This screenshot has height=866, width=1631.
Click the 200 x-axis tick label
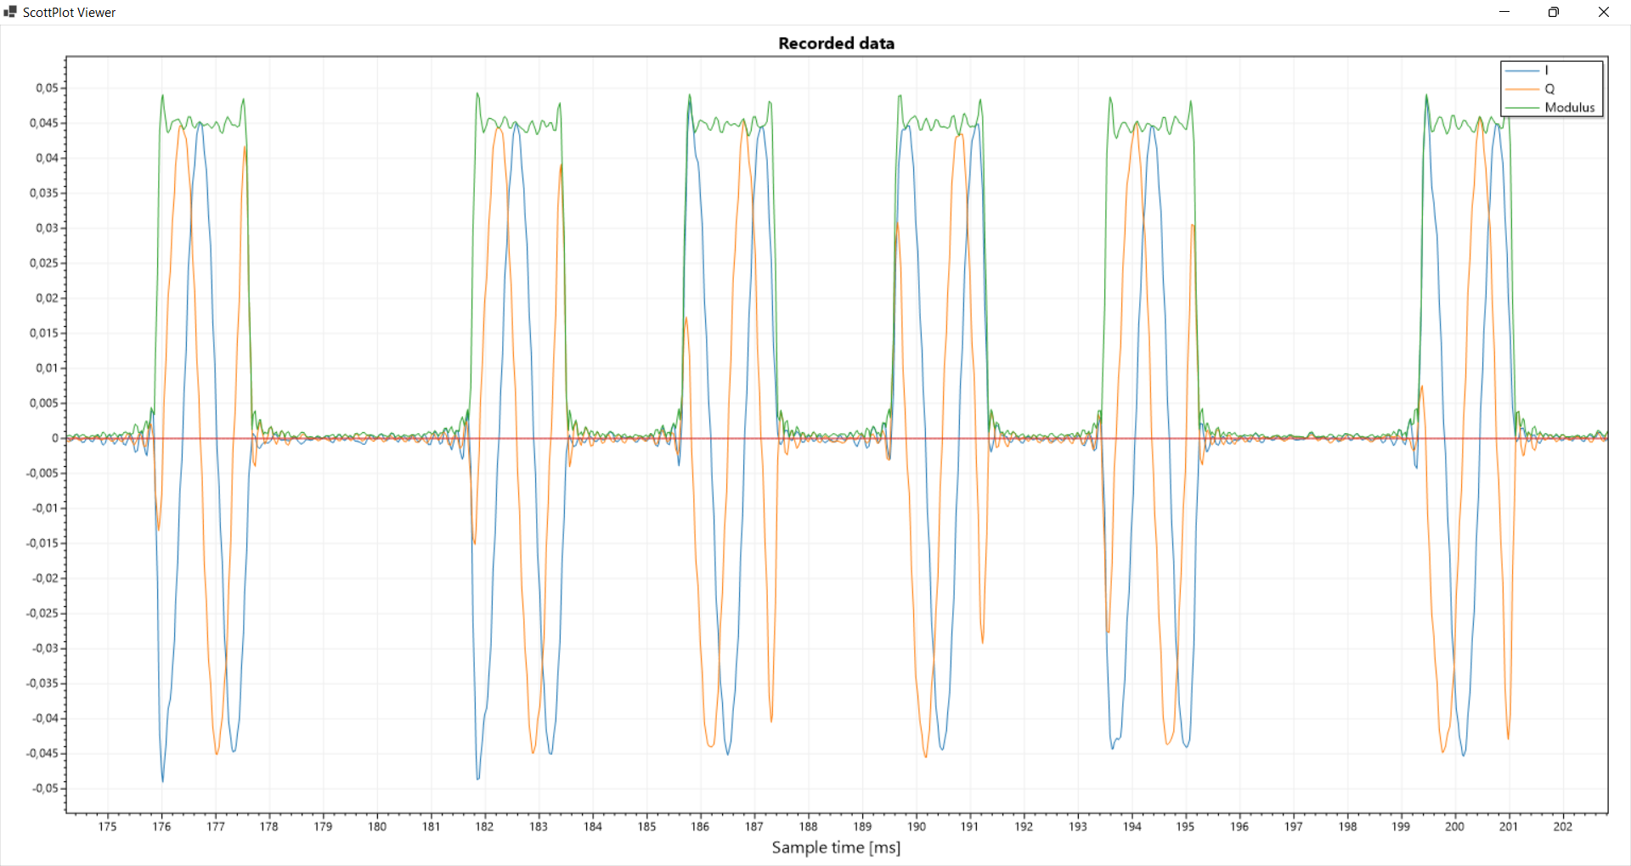click(1454, 826)
